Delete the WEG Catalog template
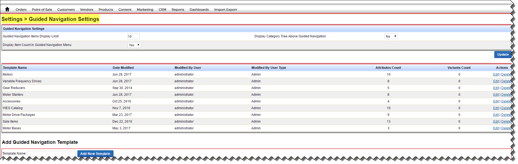518x164 pixels. pos(506,108)
